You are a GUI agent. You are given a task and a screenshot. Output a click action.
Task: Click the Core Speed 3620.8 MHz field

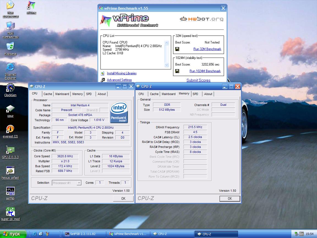[65, 156]
